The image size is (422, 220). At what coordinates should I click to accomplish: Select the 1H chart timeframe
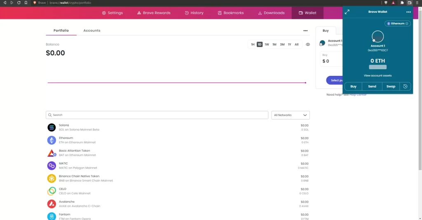click(x=253, y=44)
